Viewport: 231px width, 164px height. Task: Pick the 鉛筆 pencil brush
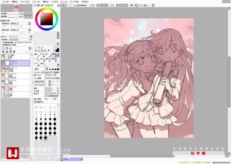(37, 56)
